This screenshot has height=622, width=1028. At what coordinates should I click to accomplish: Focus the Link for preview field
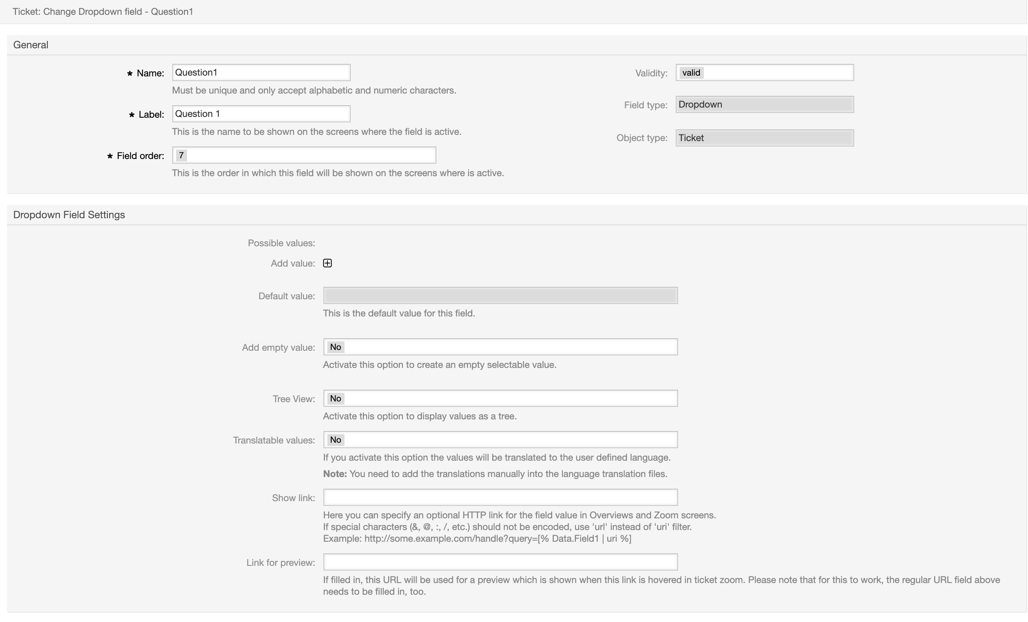point(500,562)
